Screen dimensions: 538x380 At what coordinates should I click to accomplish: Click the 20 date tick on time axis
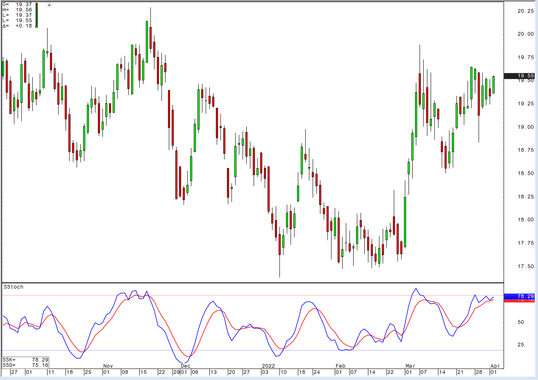[x=232, y=372]
